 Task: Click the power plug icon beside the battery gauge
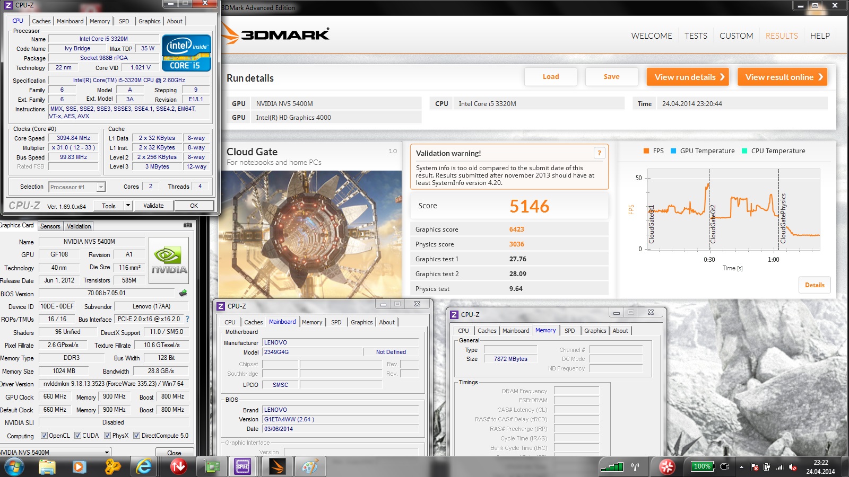(x=725, y=467)
